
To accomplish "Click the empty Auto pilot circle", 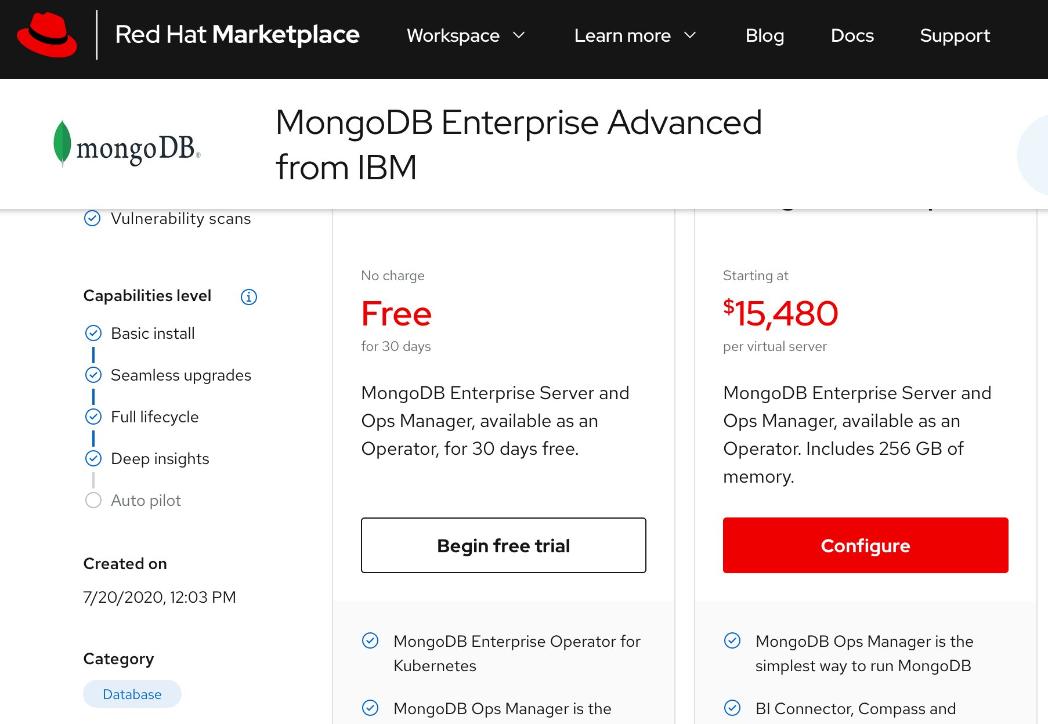I will coord(93,500).
